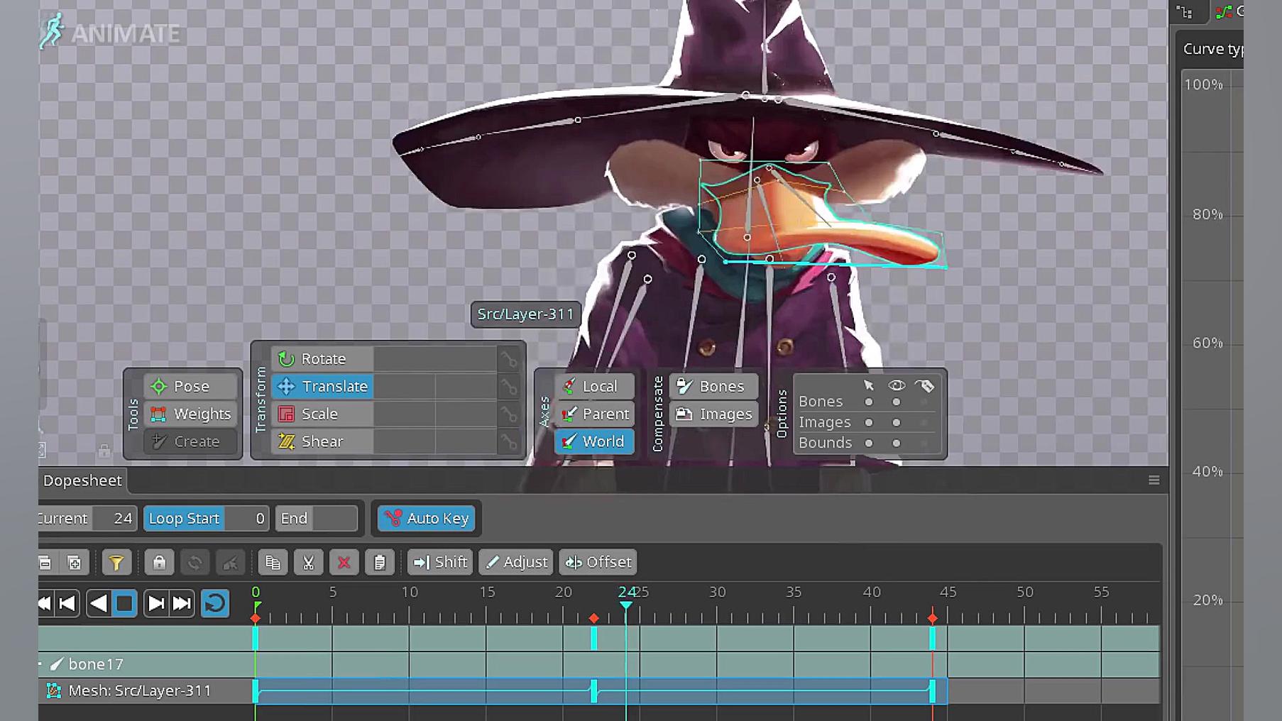Click the Offset button

point(598,563)
